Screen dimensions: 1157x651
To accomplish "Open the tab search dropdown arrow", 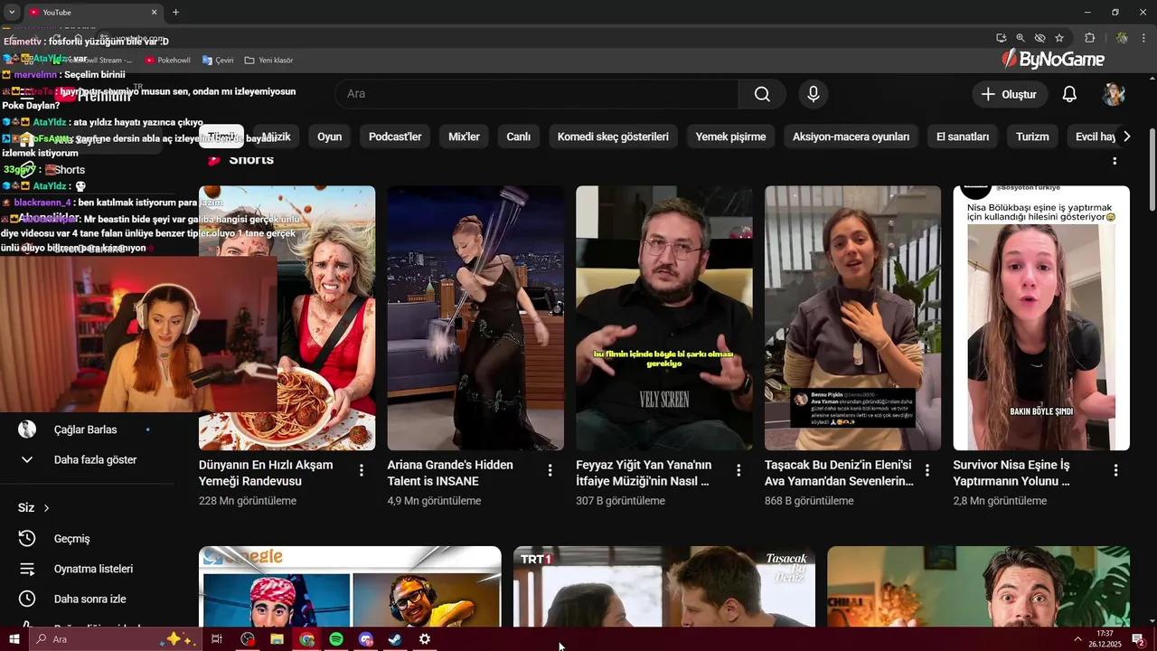I will (12, 13).
